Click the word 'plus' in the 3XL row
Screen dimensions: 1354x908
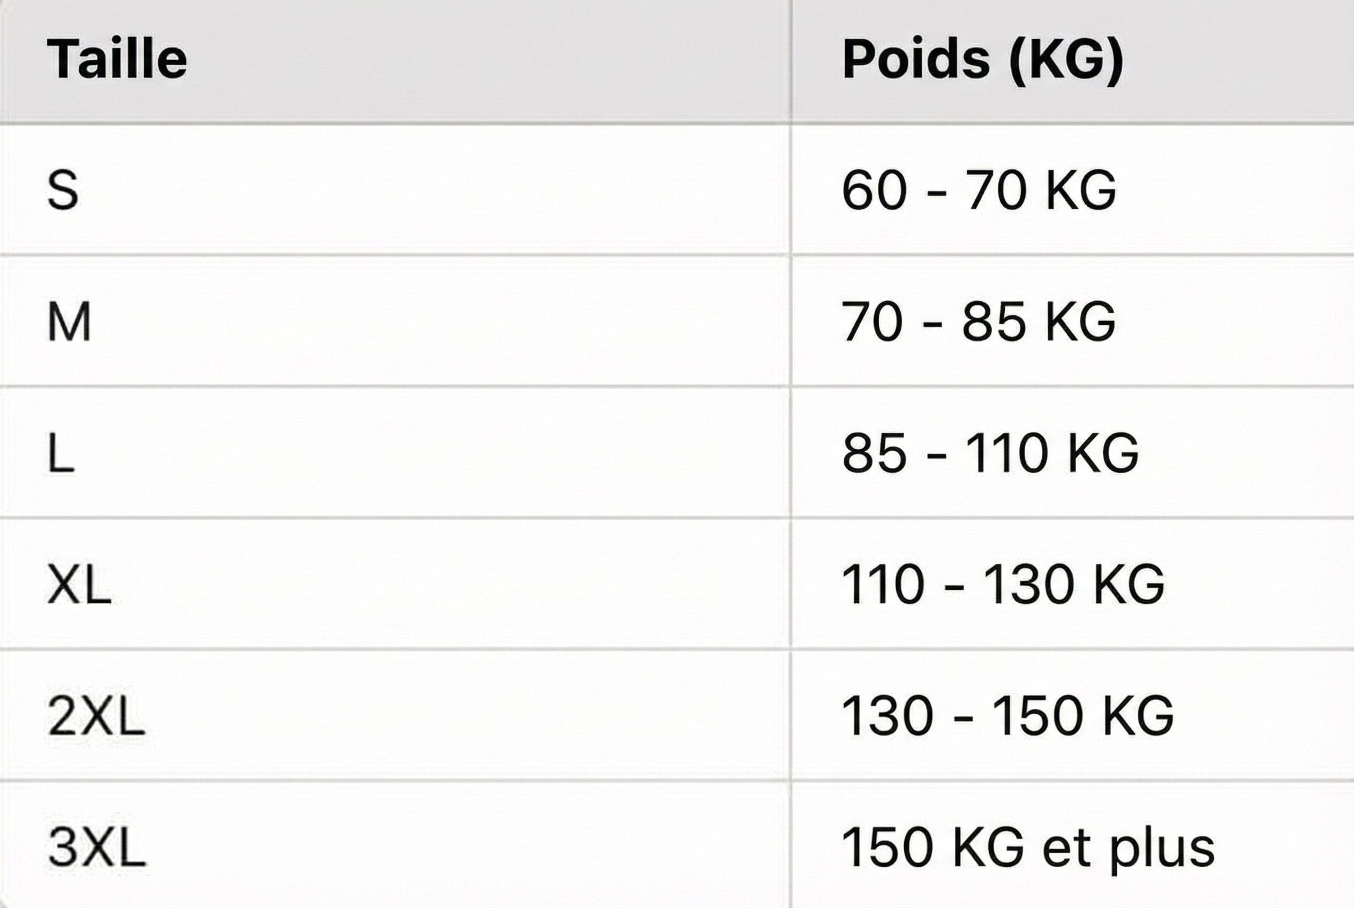pyautogui.click(x=1162, y=850)
